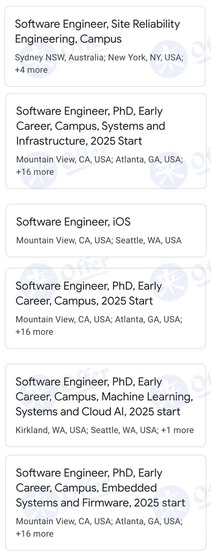Expand '+16 more' on Embedded Systems card

click(35, 534)
